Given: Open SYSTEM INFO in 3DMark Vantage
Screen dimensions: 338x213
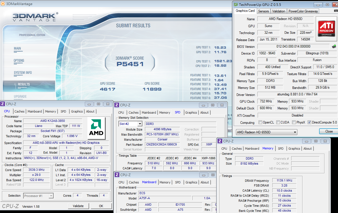Looking at the screenshot, I should [23, 73].
